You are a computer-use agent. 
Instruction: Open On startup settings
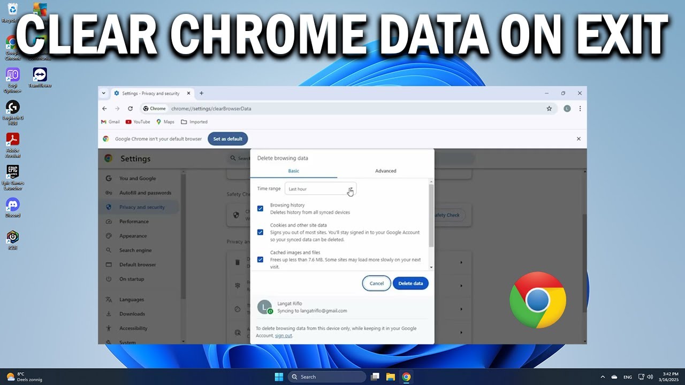[132, 279]
